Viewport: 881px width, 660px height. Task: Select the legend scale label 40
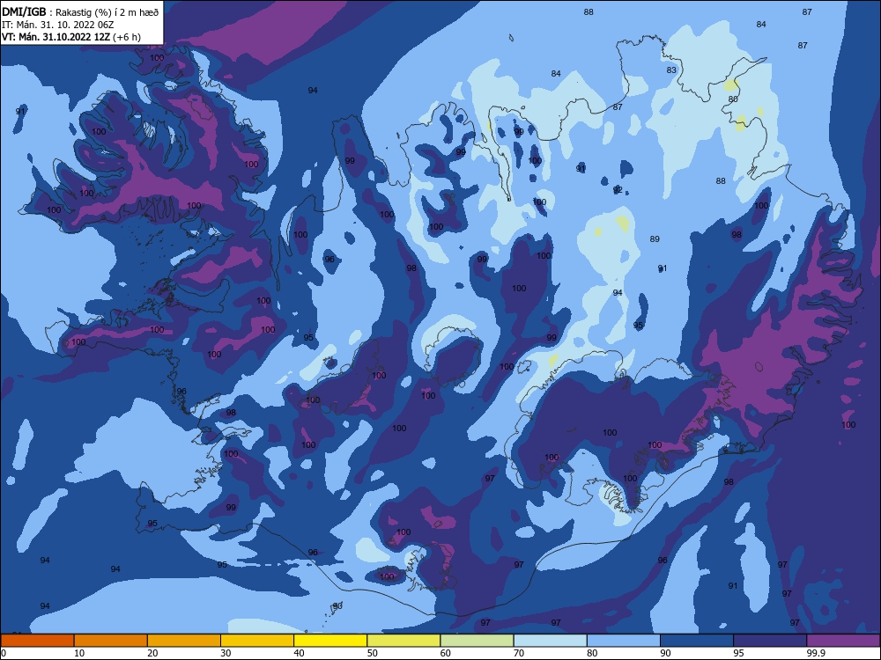(299, 653)
